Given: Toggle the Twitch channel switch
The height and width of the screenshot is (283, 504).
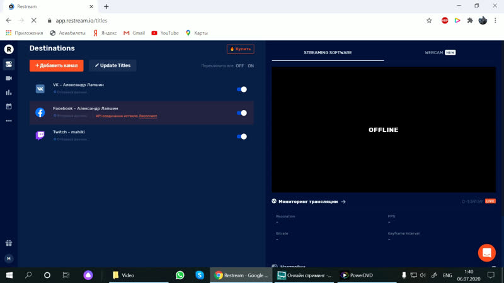Looking at the screenshot, I should (242, 136).
